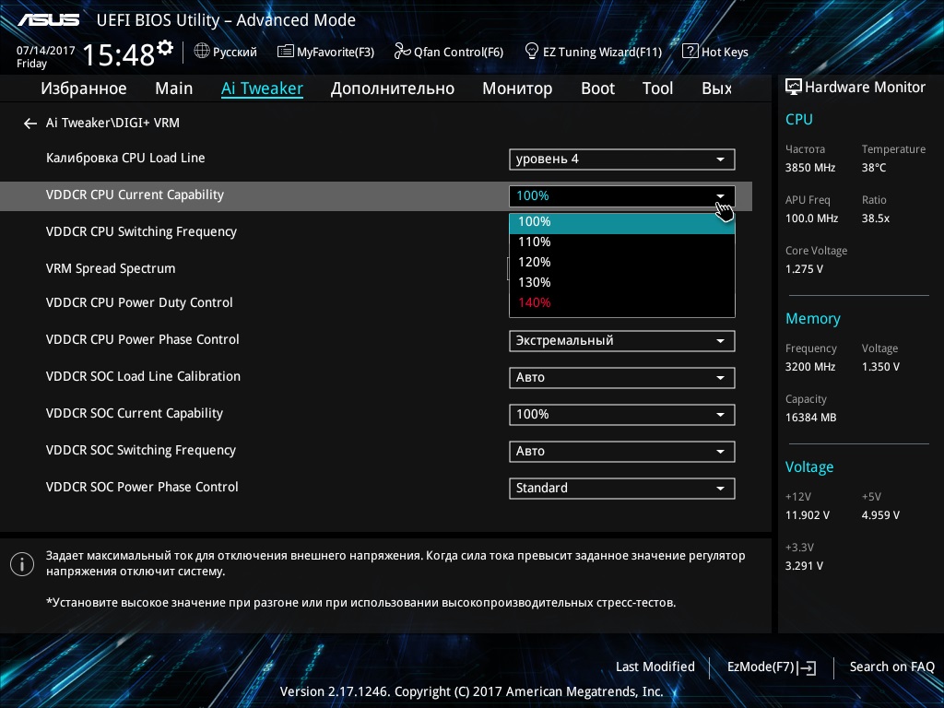
Task: Choose the 100% option in the list
Action: tap(622, 221)
